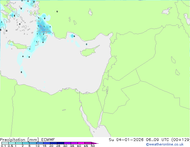Pick the 10–15 mm legend swatch
190x147 pixels.
pyautogui.click(x=40, y=143)
